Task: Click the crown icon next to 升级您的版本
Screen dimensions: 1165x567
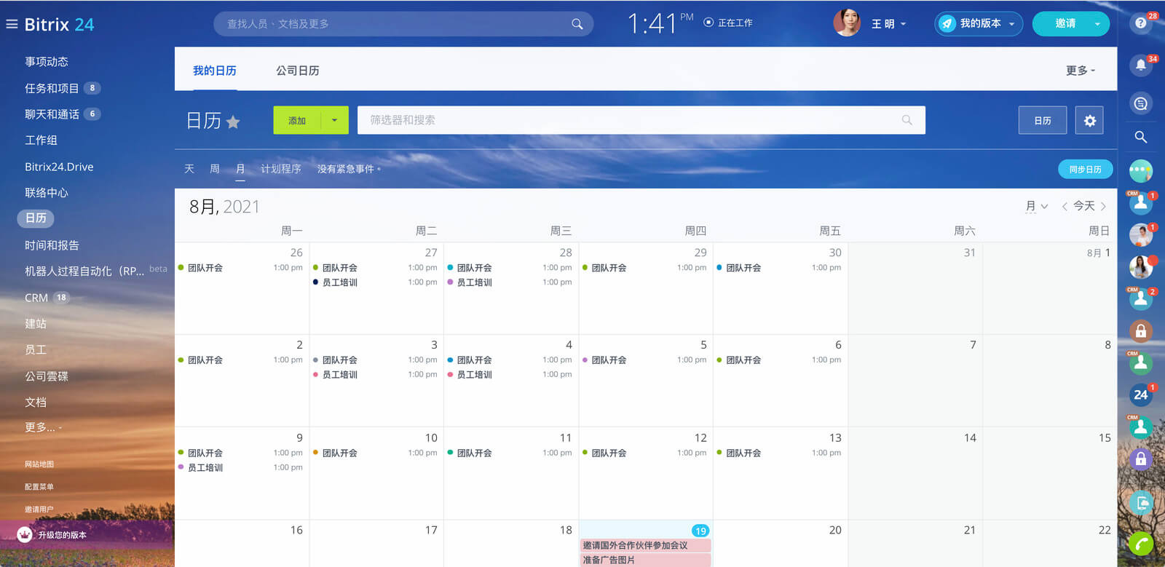Action: [25, 534]
